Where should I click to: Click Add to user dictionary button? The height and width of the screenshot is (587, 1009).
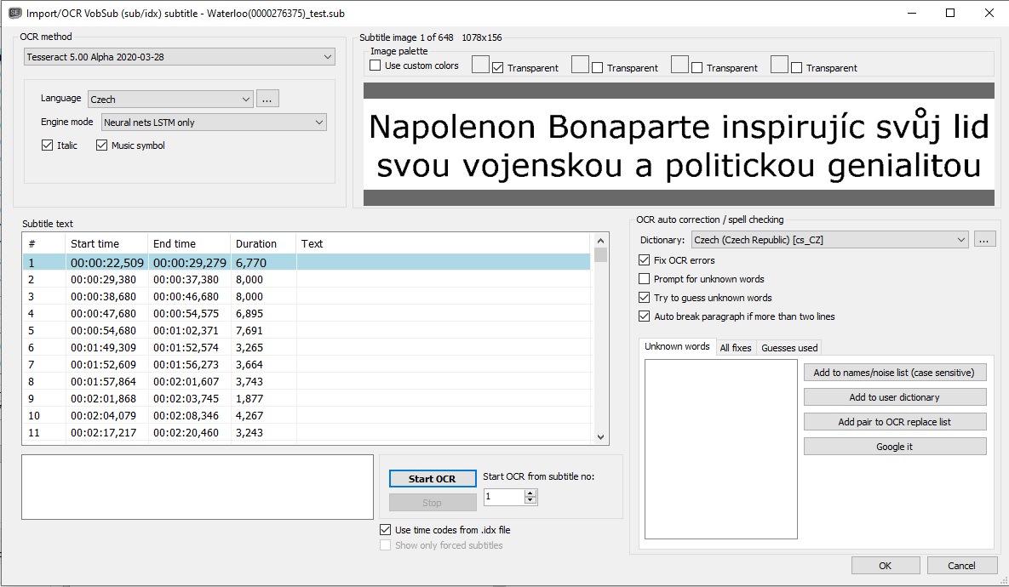coord(894,397)
